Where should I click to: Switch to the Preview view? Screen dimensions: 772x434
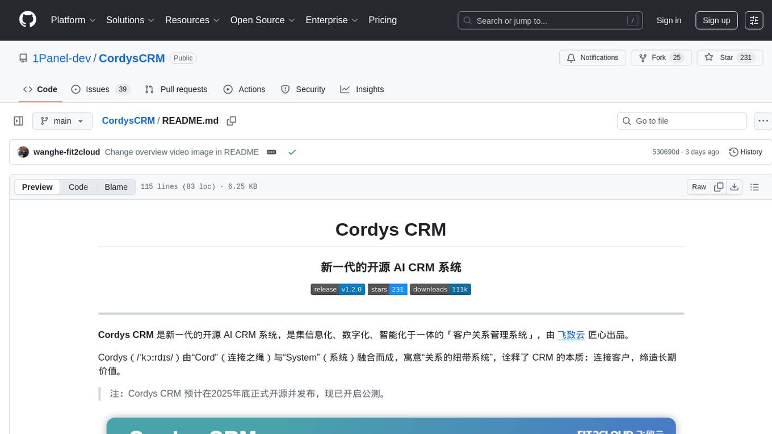coord(37,187)
